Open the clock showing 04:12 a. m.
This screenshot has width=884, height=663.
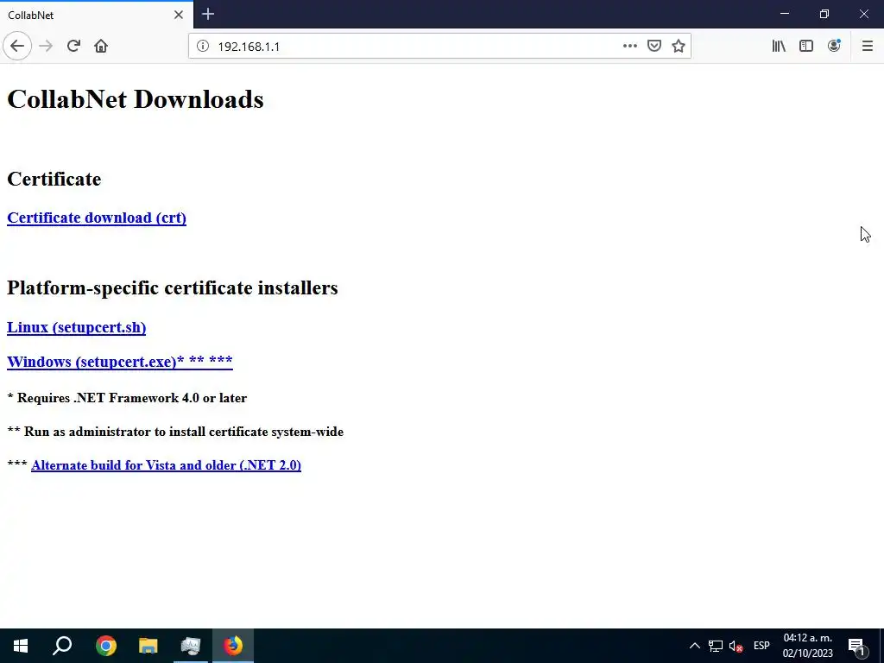(807, 646)
